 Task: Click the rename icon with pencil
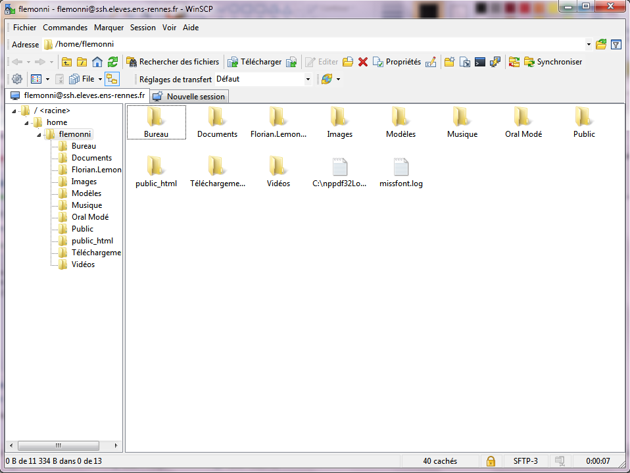coord(431,62)
